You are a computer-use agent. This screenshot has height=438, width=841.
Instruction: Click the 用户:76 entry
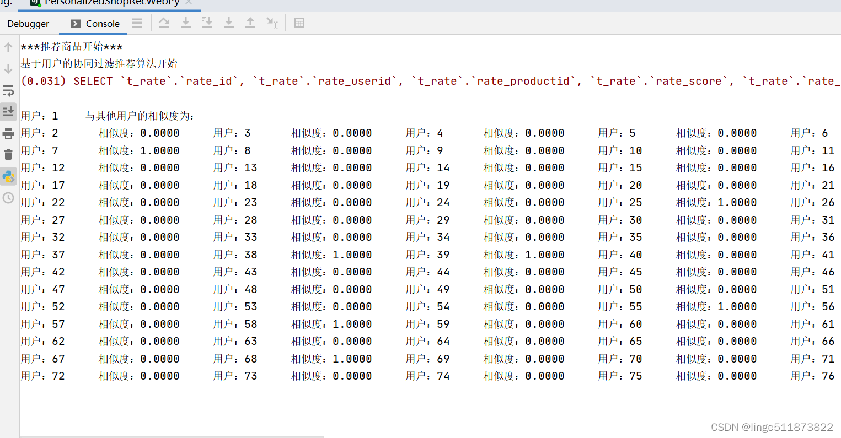pyautogui.click(x=813, y=376)
